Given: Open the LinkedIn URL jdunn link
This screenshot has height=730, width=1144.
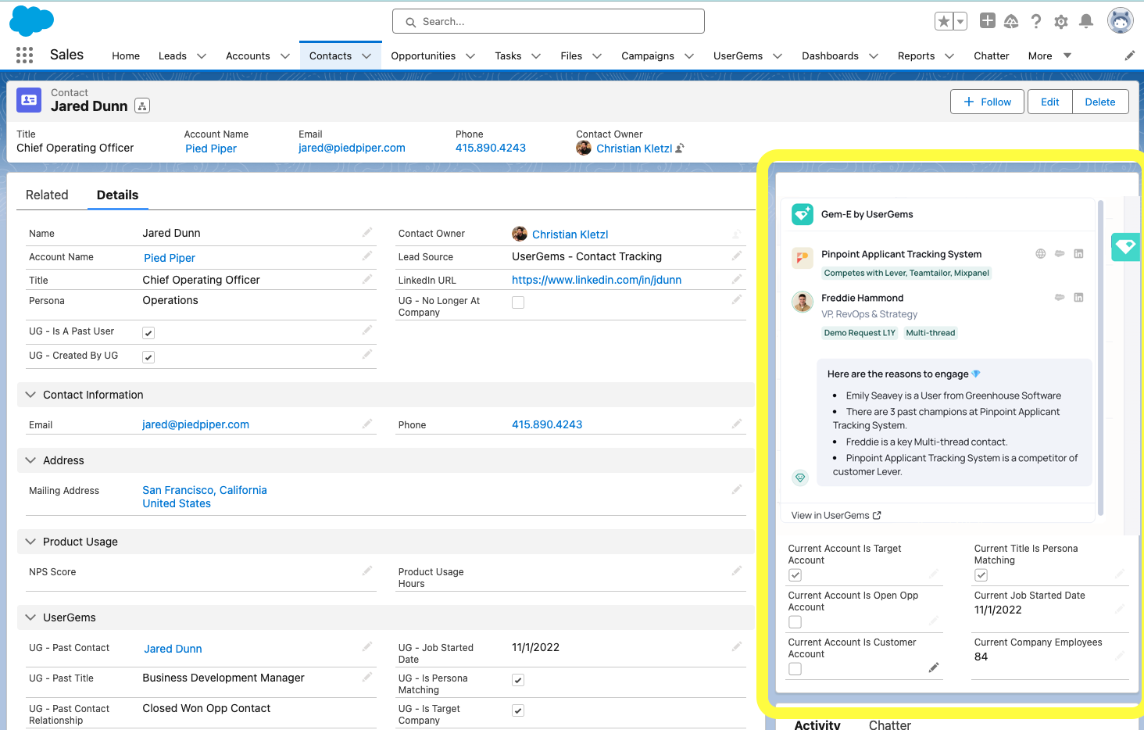Looking at the screenshot, I should [596, 280].
